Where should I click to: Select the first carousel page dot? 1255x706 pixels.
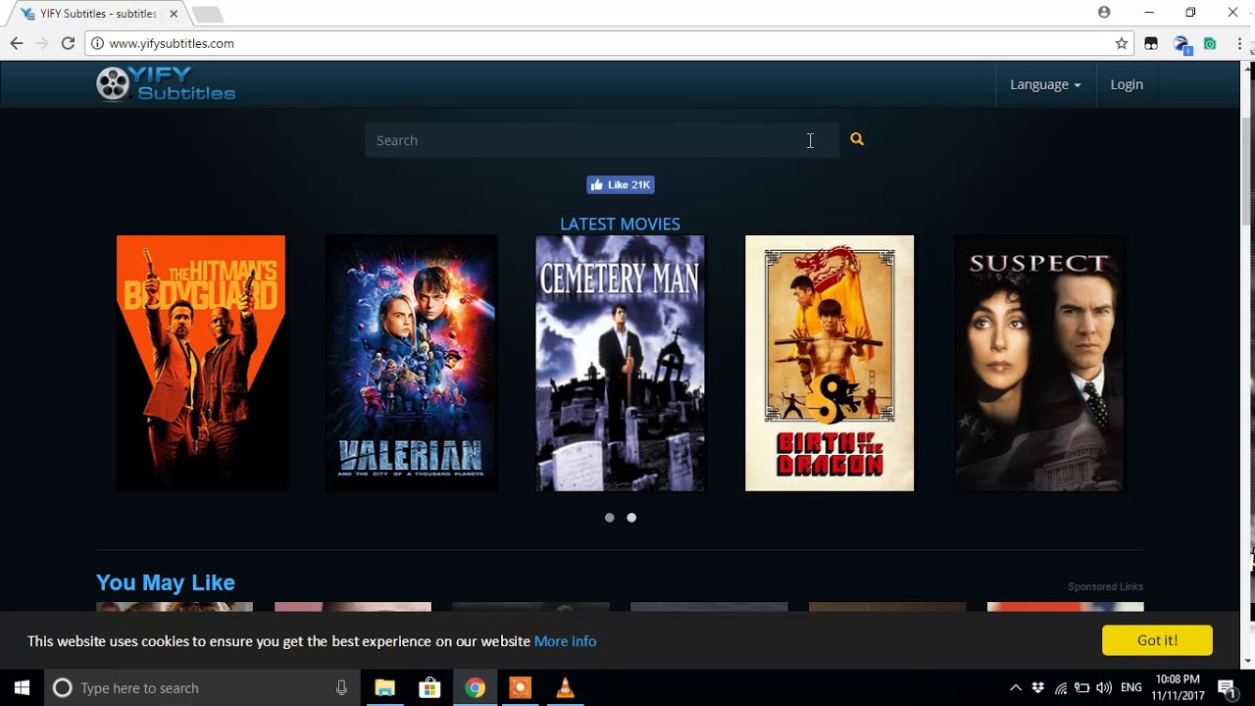coord(610,518)
